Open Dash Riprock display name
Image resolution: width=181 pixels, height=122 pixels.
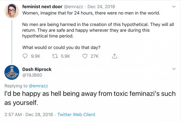[37, 69]
